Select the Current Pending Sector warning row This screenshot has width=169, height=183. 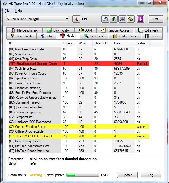click(x=79, y=127)
